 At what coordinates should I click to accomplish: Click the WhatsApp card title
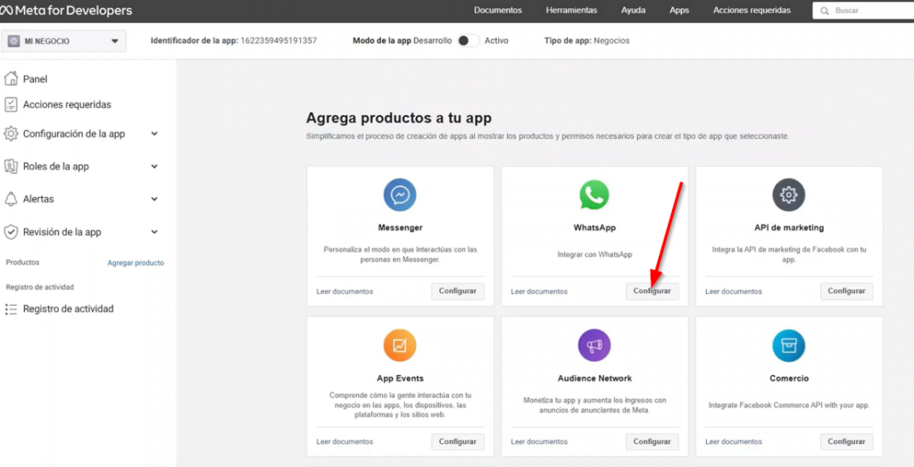click(x=594, y=227)
